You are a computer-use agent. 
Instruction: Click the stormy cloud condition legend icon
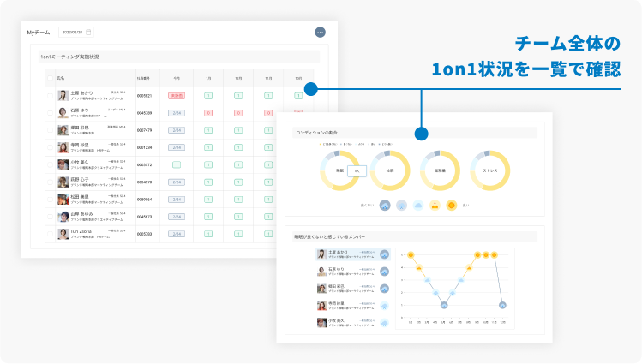385,205
